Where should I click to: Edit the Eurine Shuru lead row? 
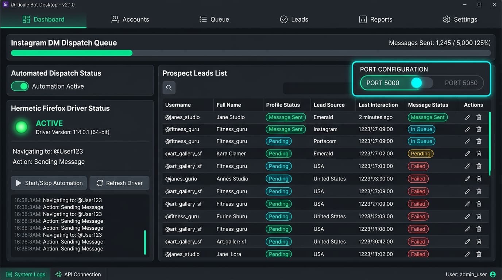coord(468,216)
